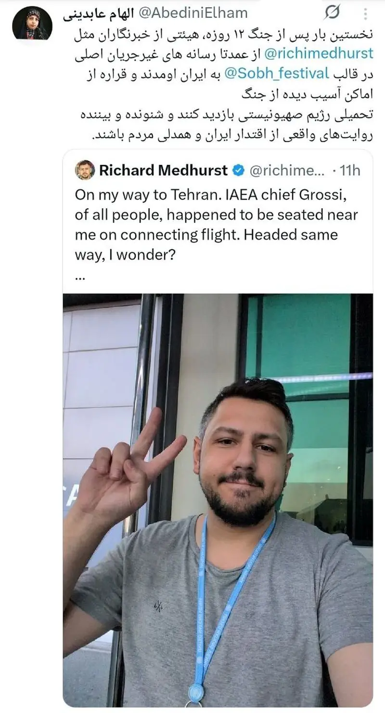Click the truncated @richime... handle
385x713 pixels.
pos(287,171)
